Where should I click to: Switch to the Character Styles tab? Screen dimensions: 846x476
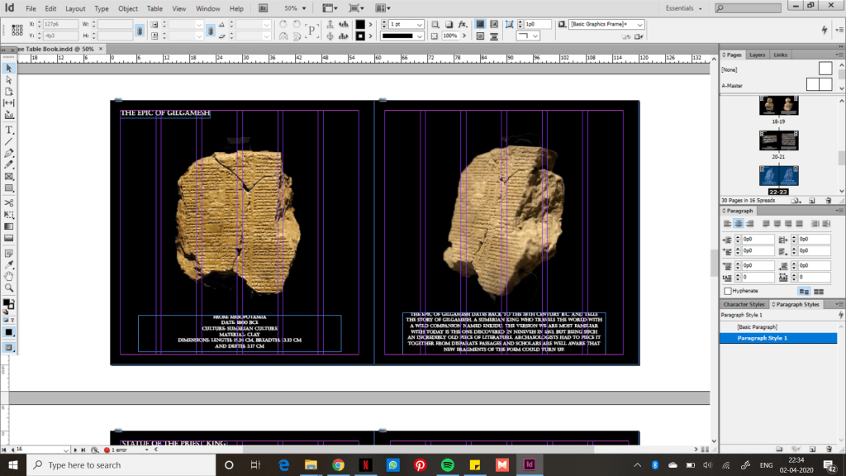(744, 304)
